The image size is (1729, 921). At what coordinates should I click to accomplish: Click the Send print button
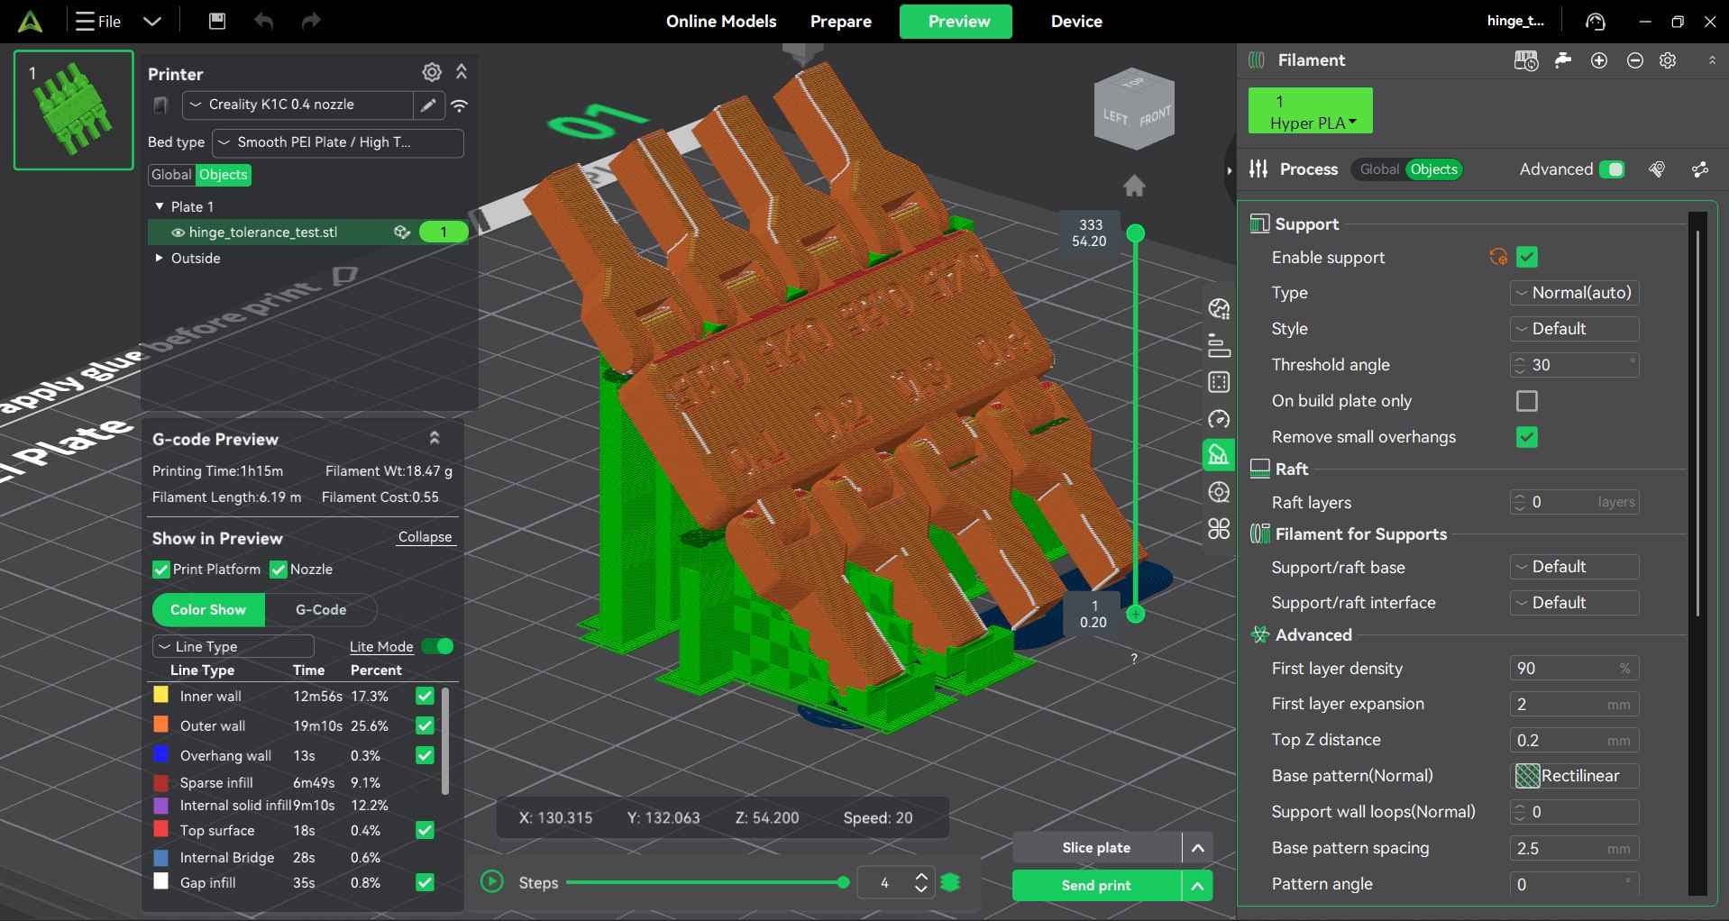(1096, 886)
